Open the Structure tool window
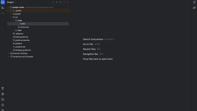 [3, 8]
